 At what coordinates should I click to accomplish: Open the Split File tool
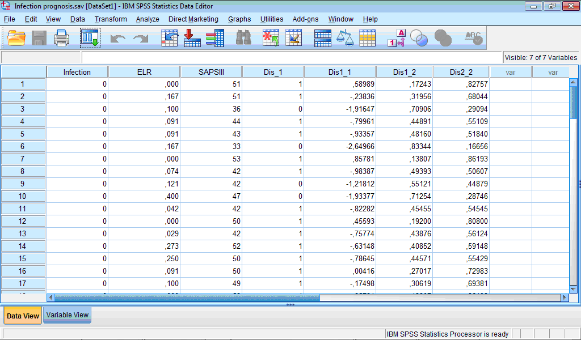322,38
